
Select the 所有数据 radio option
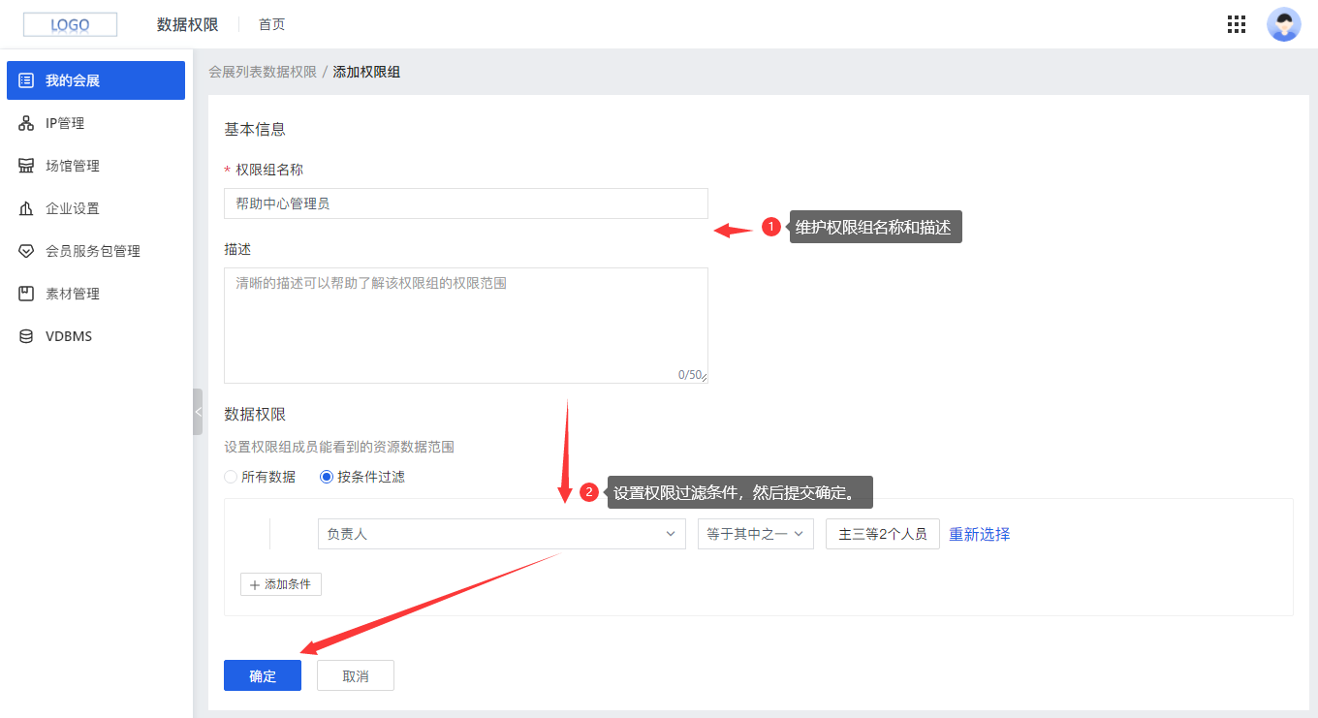[231, 476]
